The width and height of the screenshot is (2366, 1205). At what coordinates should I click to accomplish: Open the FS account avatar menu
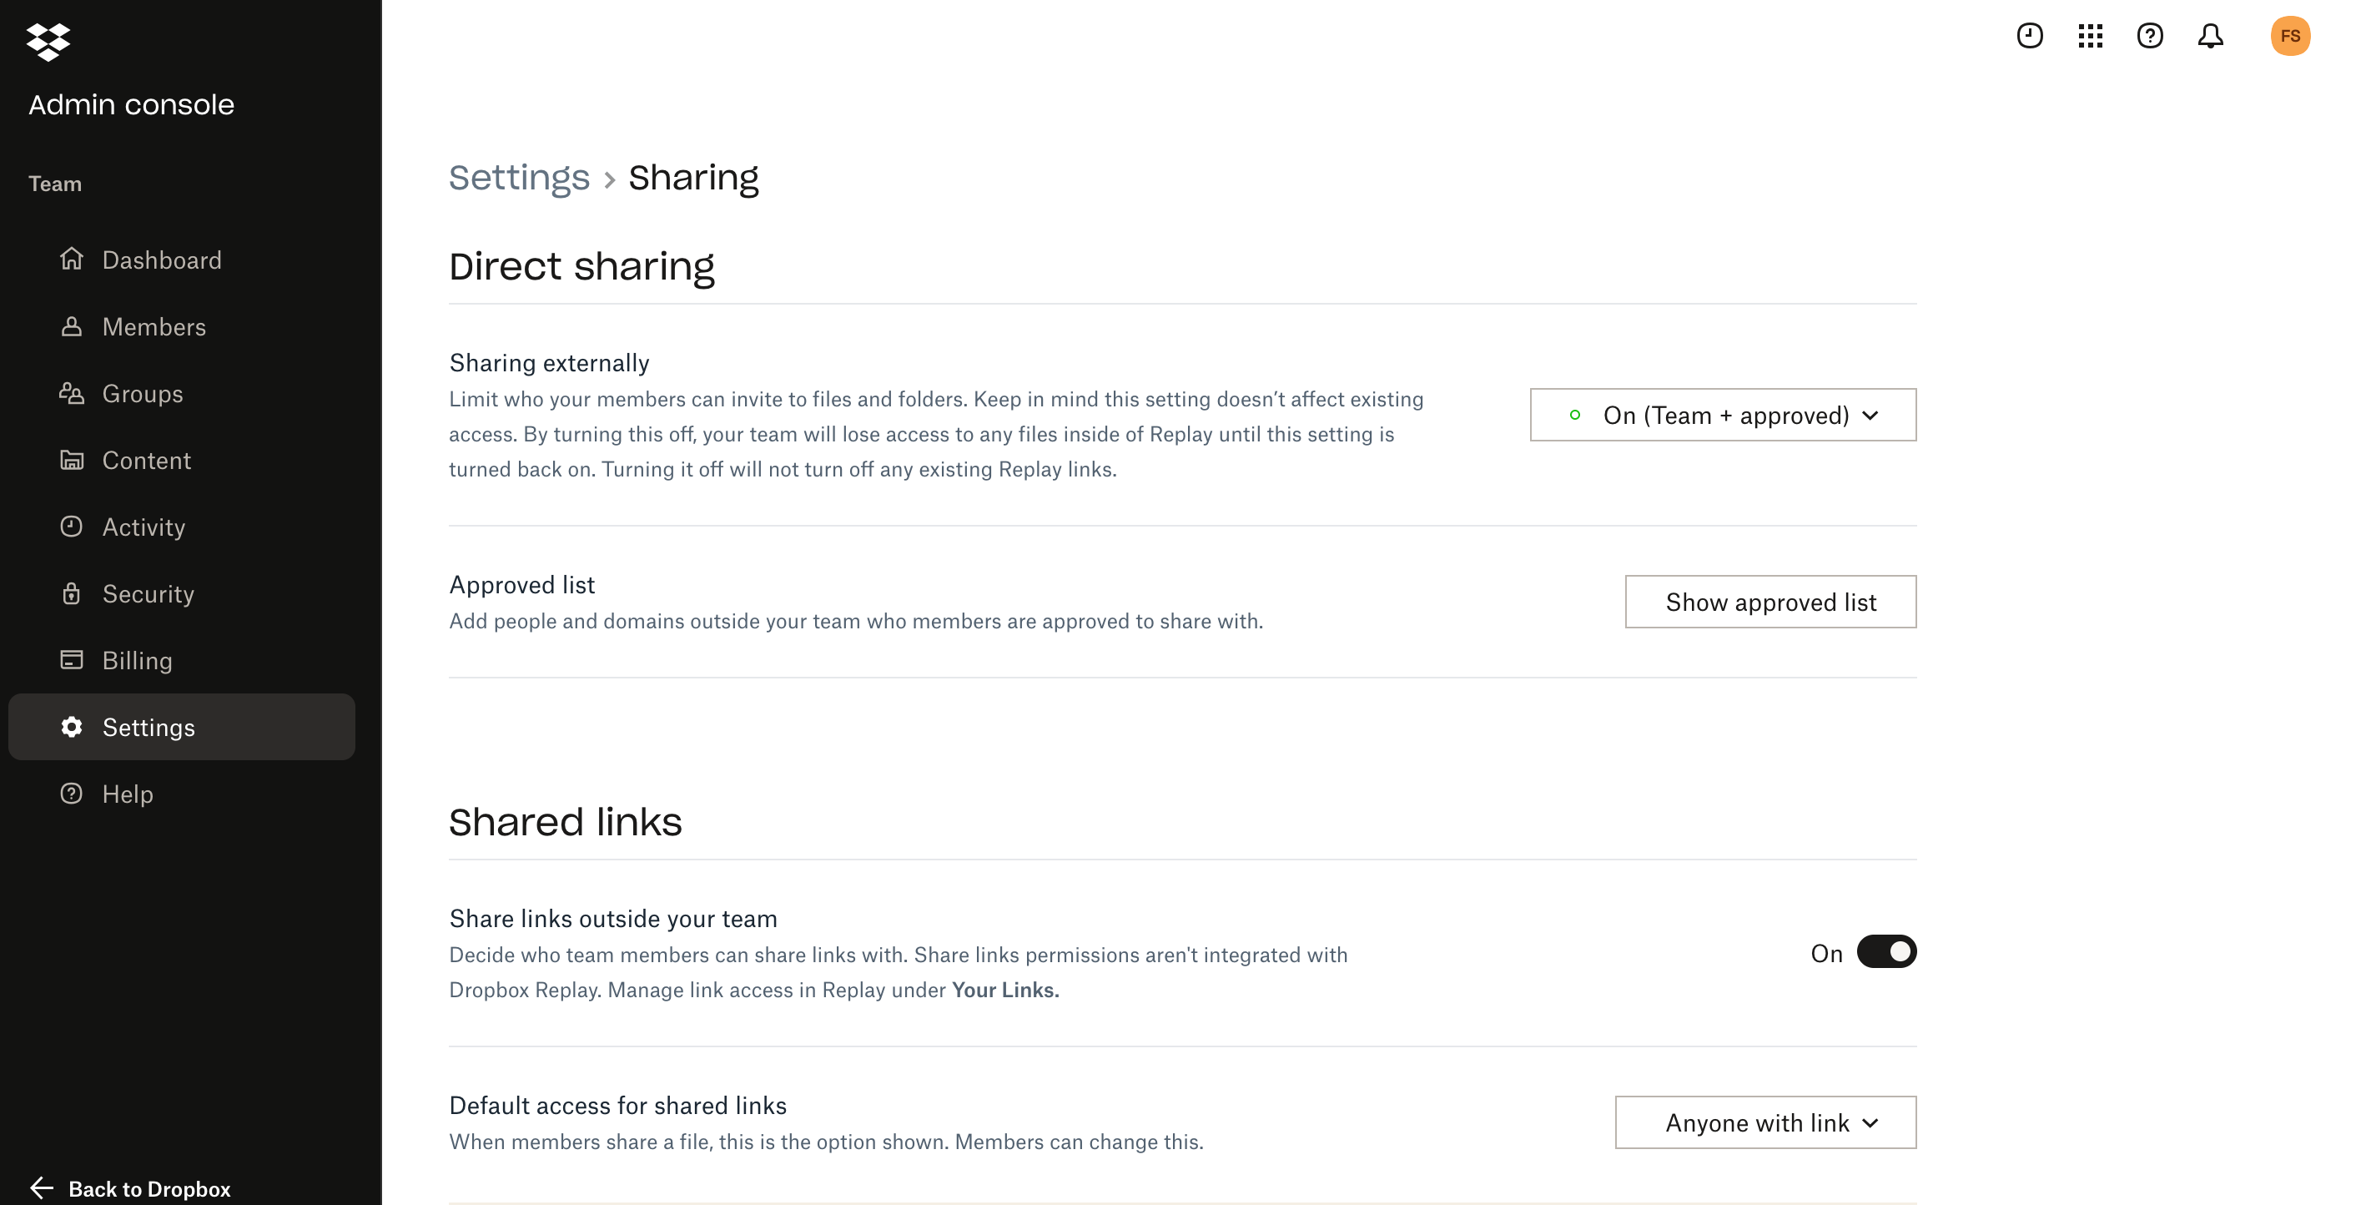click(x=2289, y=36)
